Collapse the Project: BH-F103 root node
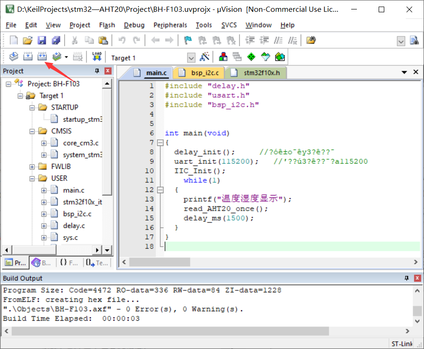424x349 pixels. (9, 84)
